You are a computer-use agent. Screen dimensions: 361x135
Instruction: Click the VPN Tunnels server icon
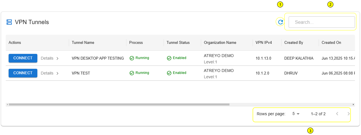[9, 22]
